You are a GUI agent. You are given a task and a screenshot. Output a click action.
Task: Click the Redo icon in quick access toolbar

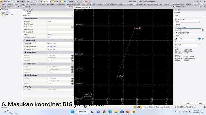coord(6,2)
